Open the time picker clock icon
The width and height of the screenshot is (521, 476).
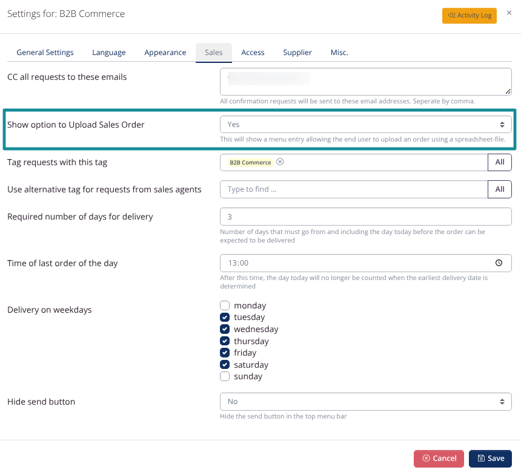tap(499, 263)
